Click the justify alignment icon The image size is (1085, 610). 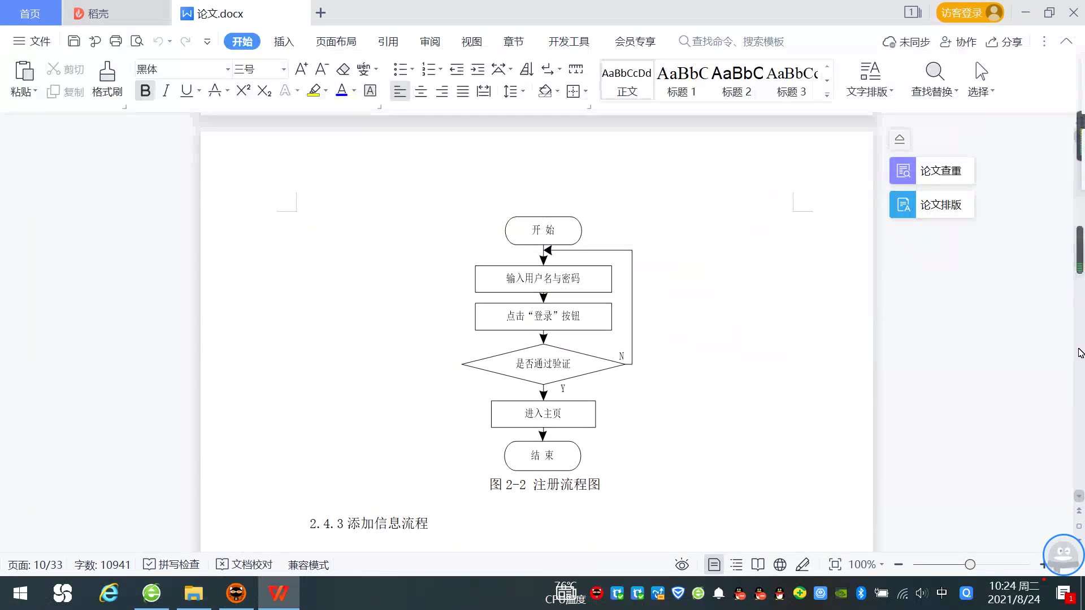(463, 91)
